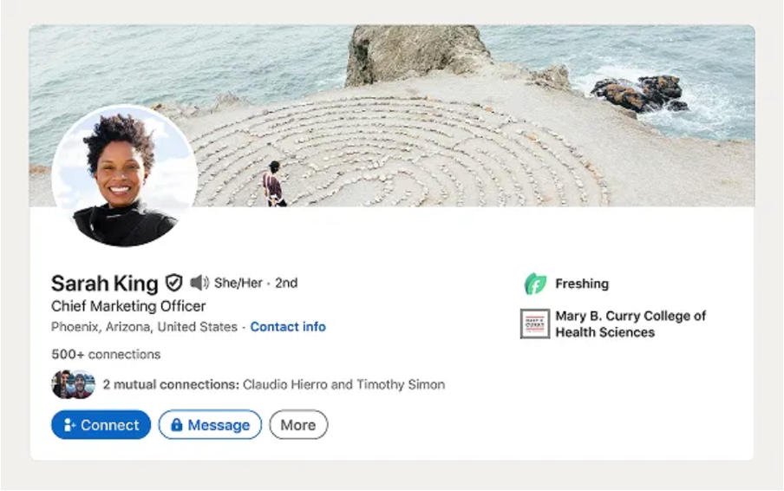Expand the More options menu
Image resolution: width=784 pixels, height=491 pixels.
pos(298,425)
